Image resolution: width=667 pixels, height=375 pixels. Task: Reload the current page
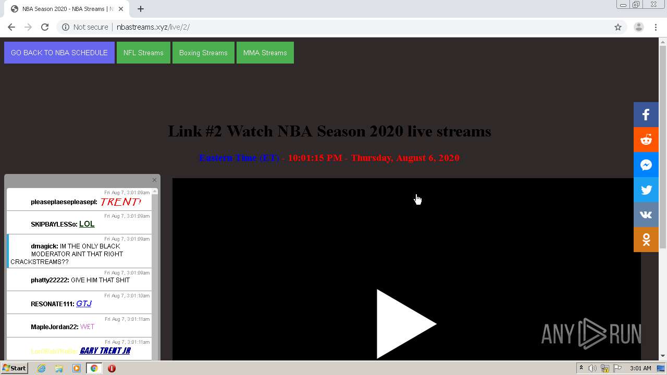45,27
